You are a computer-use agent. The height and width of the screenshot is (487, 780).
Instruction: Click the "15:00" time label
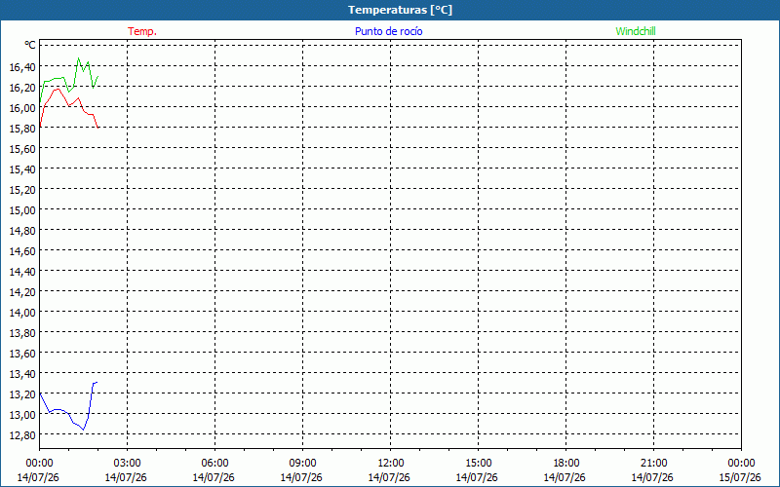[478, 464]
